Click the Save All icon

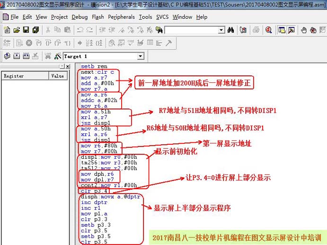35,30
